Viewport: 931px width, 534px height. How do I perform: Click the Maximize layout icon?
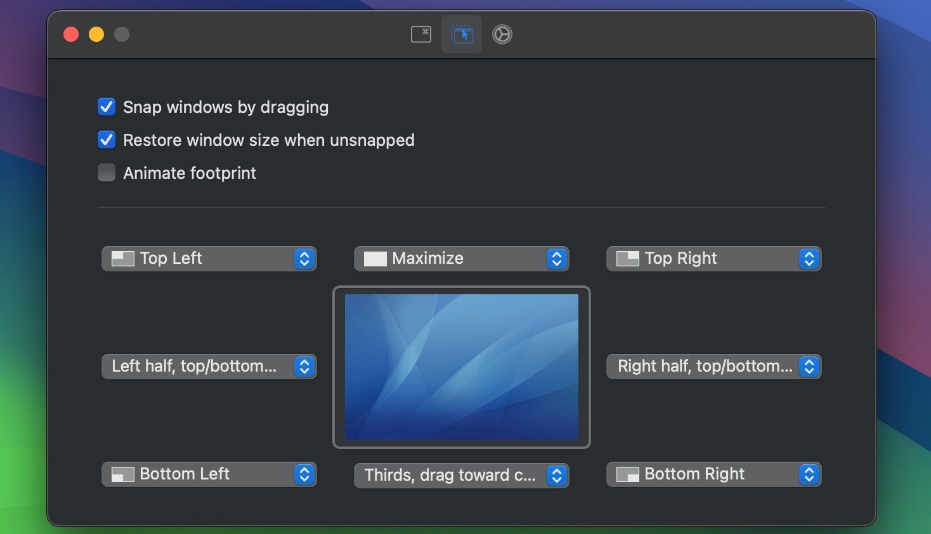374,258
